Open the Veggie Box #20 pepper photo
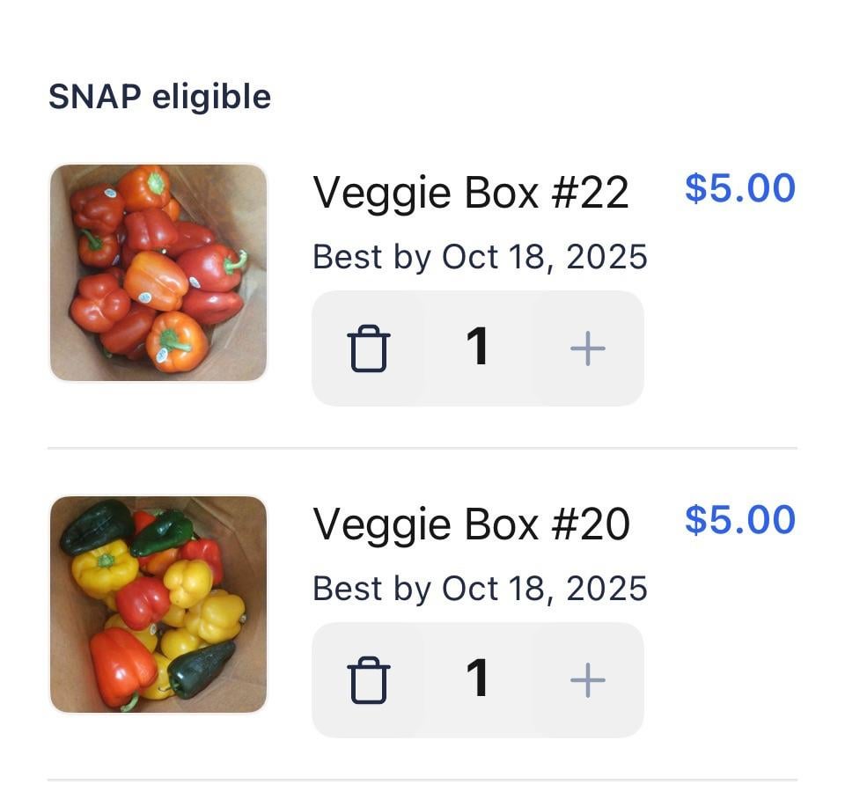 [158, 605]
